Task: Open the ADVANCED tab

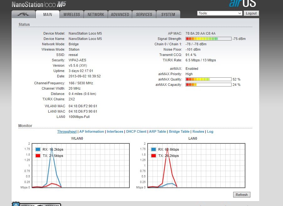Action: 120,14
